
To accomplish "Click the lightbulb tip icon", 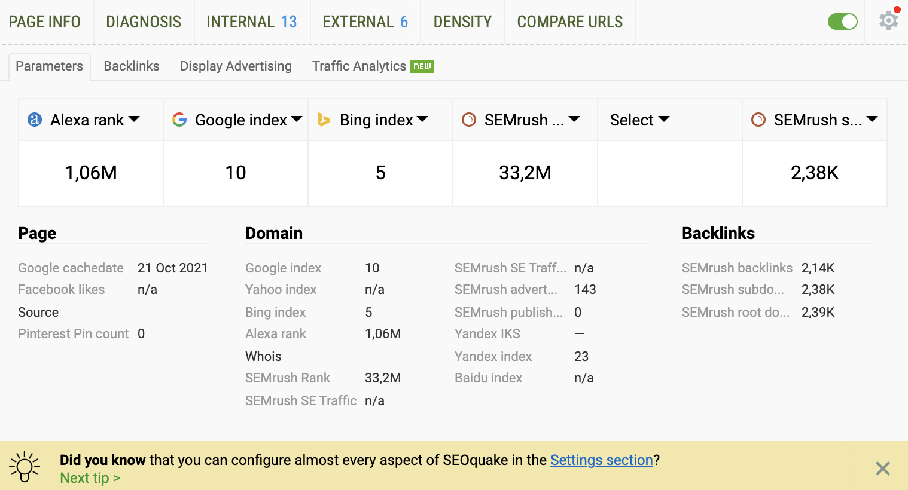I will click(25, 467).
